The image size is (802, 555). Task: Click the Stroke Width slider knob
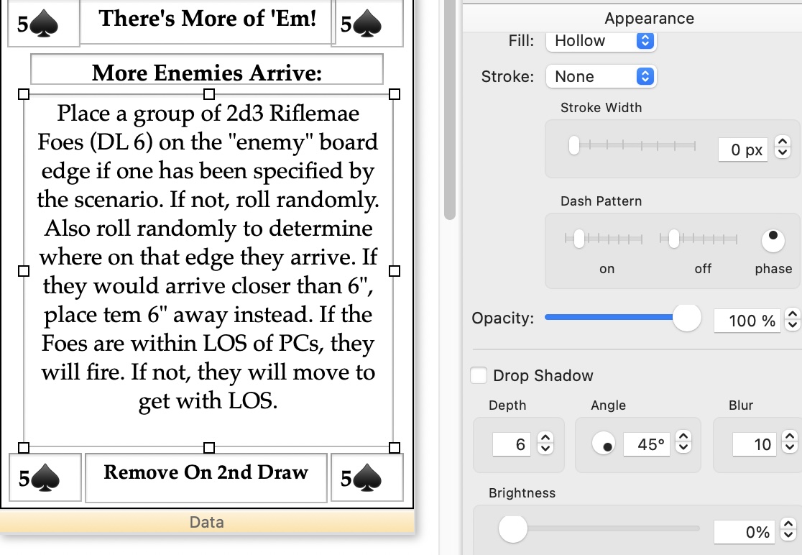click(x=574, y=146)
